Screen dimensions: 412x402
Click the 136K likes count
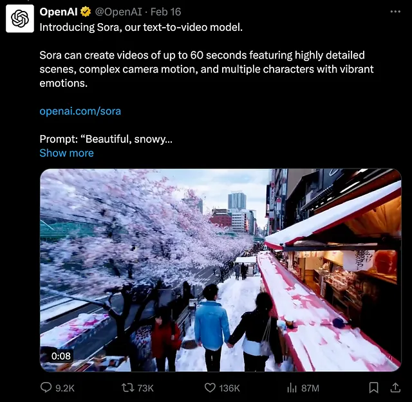229,388
